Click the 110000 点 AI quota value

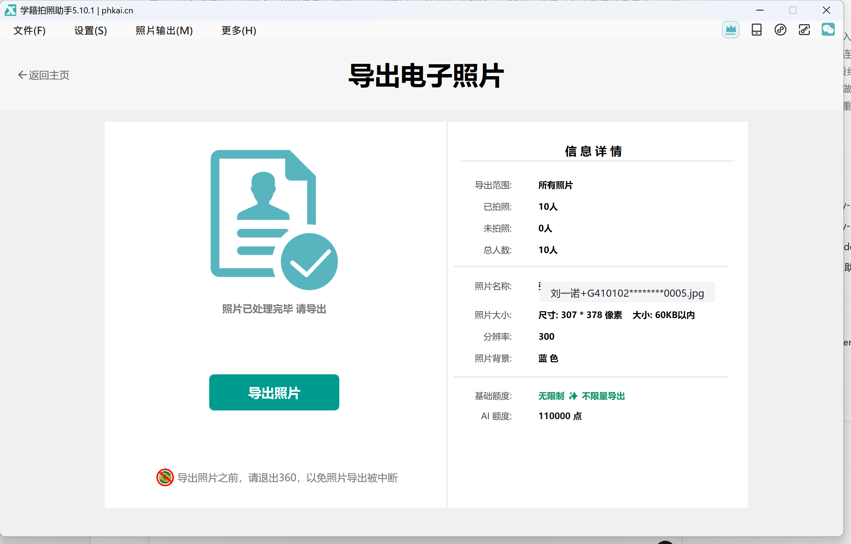point(560,416)
